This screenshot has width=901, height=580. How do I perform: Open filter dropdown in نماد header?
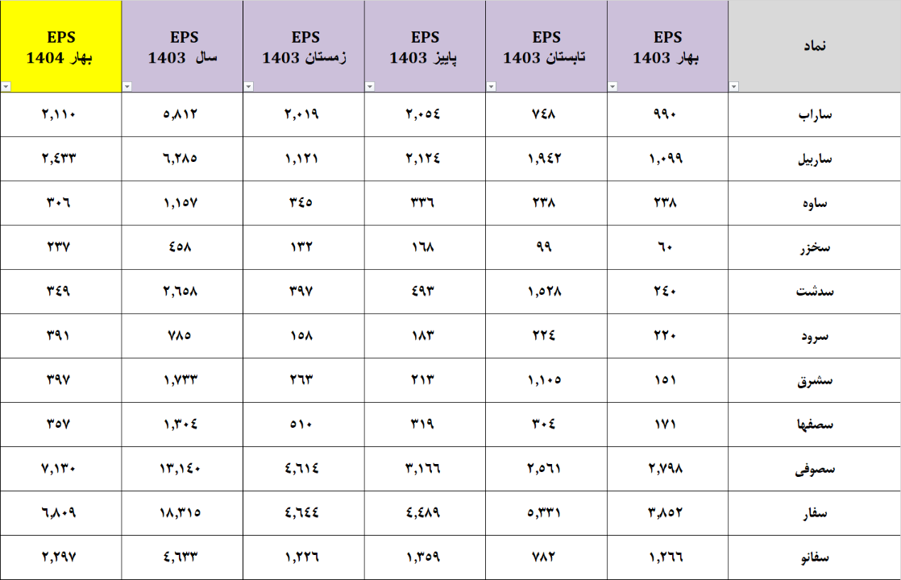pyautogui.click(x=733, y=86)
